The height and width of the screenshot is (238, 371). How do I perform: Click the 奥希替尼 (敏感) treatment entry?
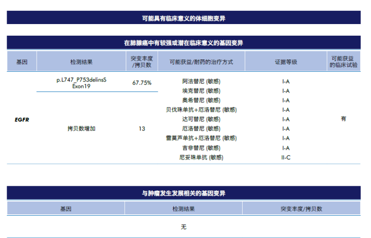(201, 100)
